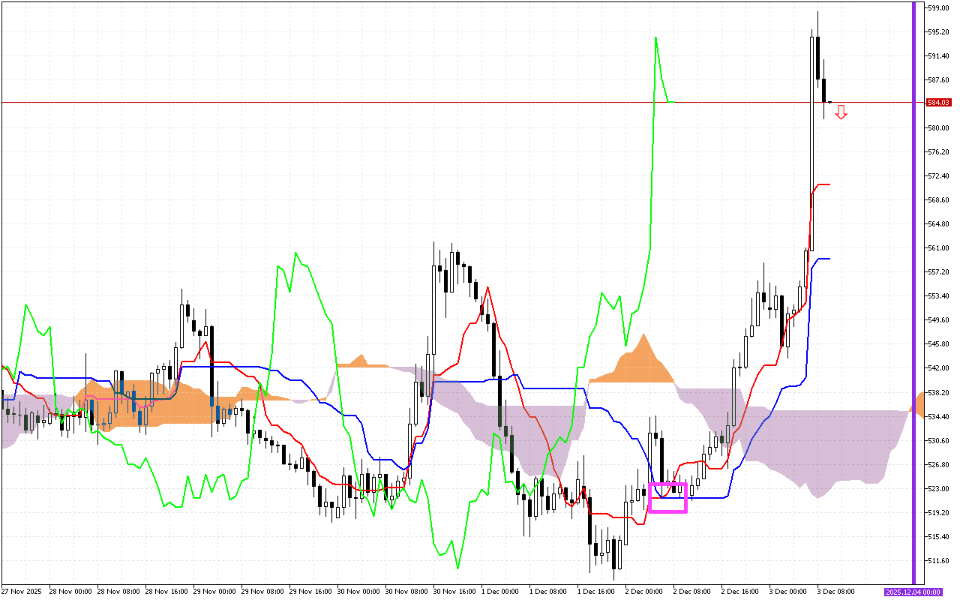This screenshot has height=600, width=960.
Task: Click the 30 Nov 16:00 time axis label
Action: [x=455, y=592]
